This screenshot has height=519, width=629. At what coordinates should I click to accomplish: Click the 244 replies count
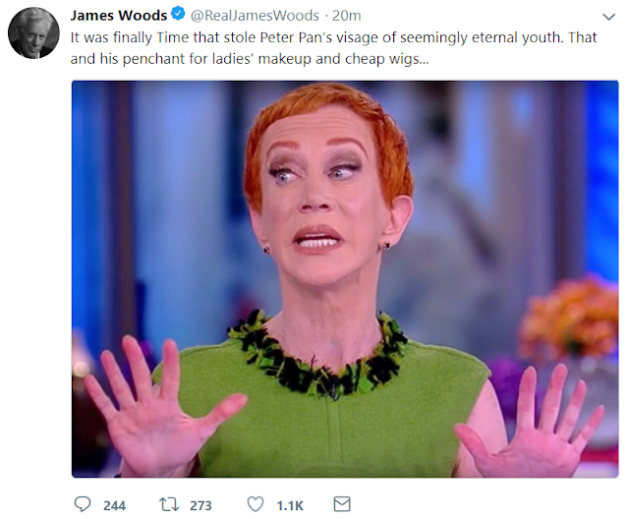tap(114, 505)
